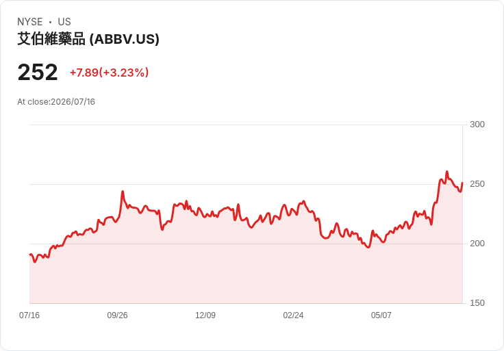
Task: Click the price line's lowest dip before 05/07
Action: (x=368, y=247)
